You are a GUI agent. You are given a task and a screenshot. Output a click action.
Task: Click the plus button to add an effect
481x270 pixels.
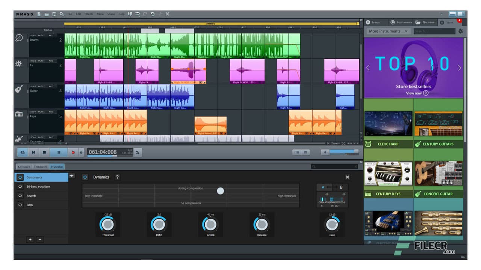point(30,239)
